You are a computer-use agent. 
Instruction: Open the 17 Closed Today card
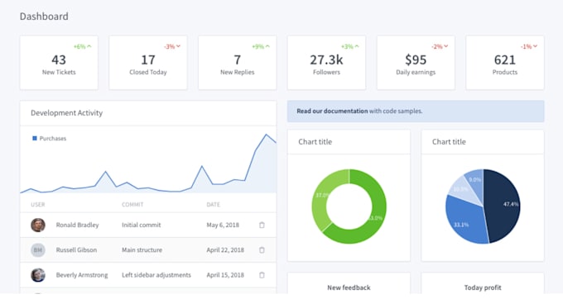(148, 63)
